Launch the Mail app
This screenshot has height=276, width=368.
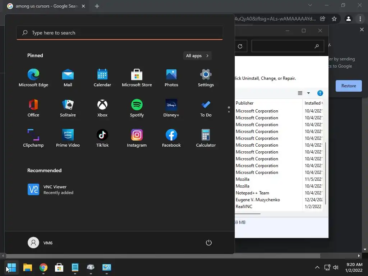68,78
